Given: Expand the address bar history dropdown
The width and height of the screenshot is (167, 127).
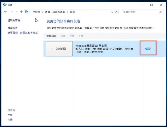Looking at the screenshot, I should (x=112, y=12).
